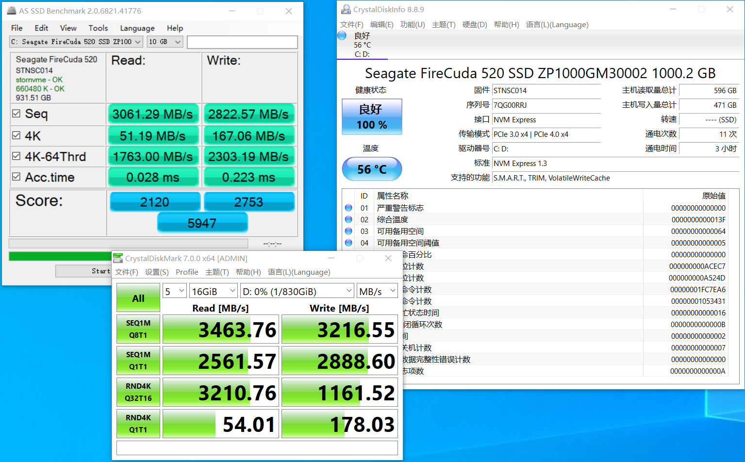Open the 文件(F) menu in CrystalDiskMark
The height and width of the screenshot is (462, 745).
pos(127,272)
